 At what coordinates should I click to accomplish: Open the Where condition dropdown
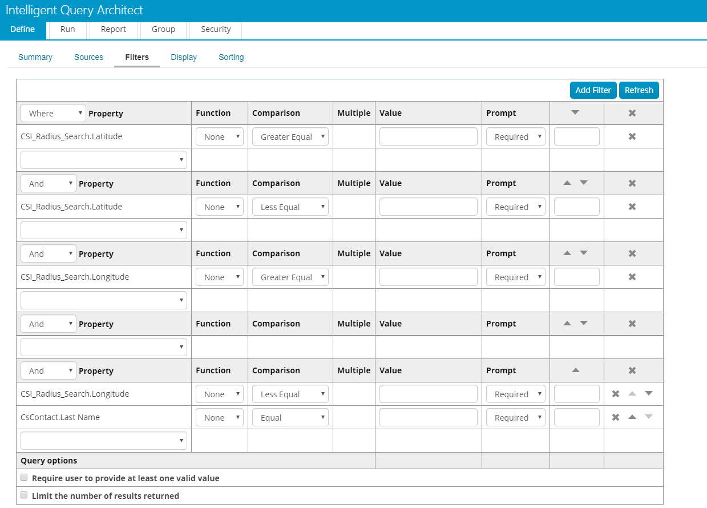pos(53,113)
